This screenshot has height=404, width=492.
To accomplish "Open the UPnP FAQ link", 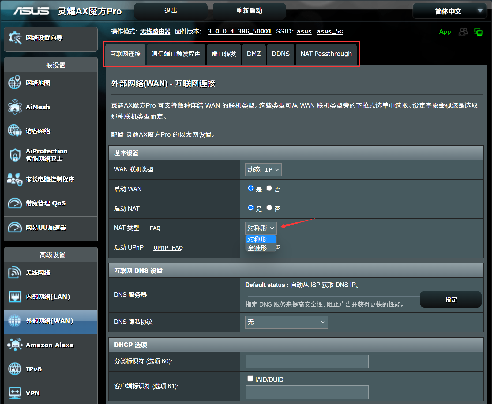I will pos(168,248).
